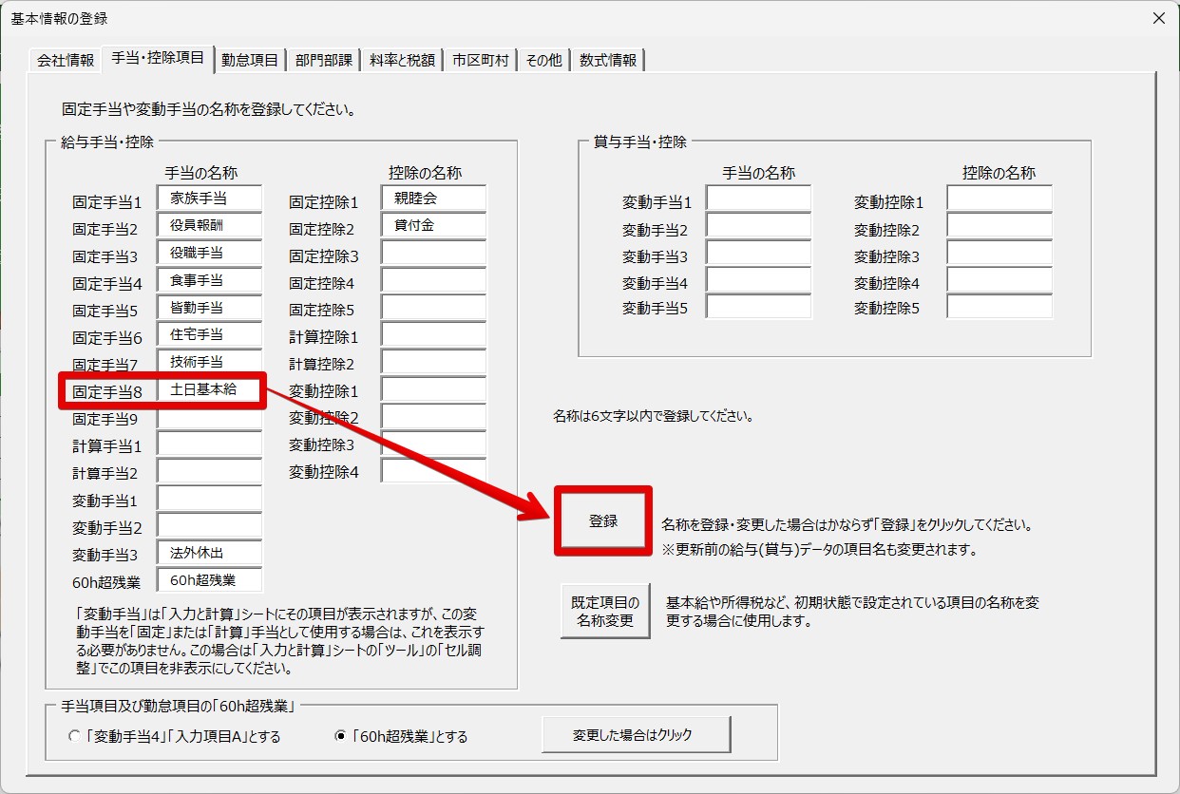Click the 固定手当7 field containing 技術手当

tap(210, 362)
